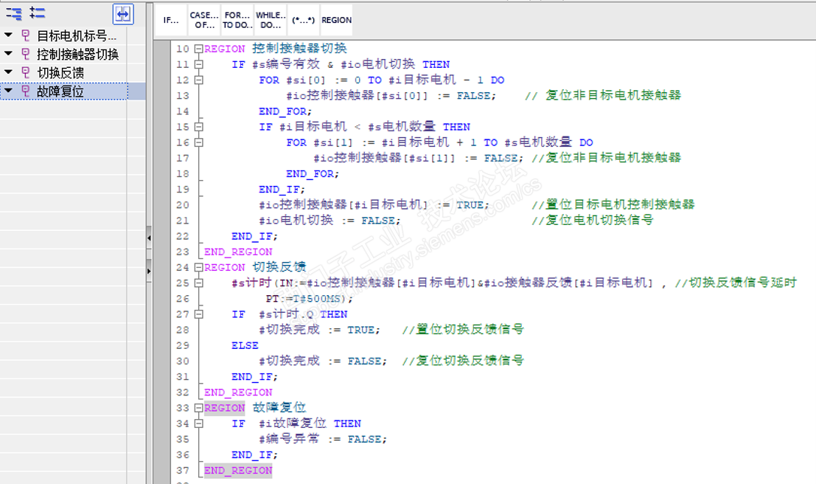Insert a comment block (*...*) template
Screen dimensions: 816x484
(304, 20)
